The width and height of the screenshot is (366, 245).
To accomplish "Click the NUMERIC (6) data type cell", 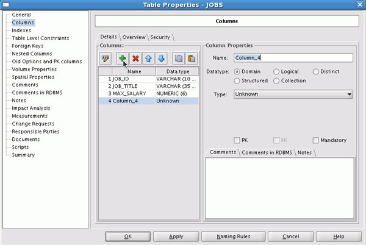I will 177,93.
